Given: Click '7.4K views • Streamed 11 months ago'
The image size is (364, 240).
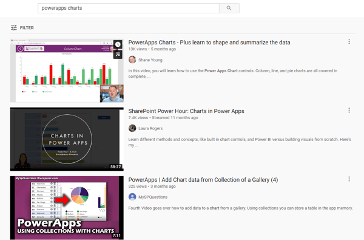Looking at the screenshot, I should point(163,118).
